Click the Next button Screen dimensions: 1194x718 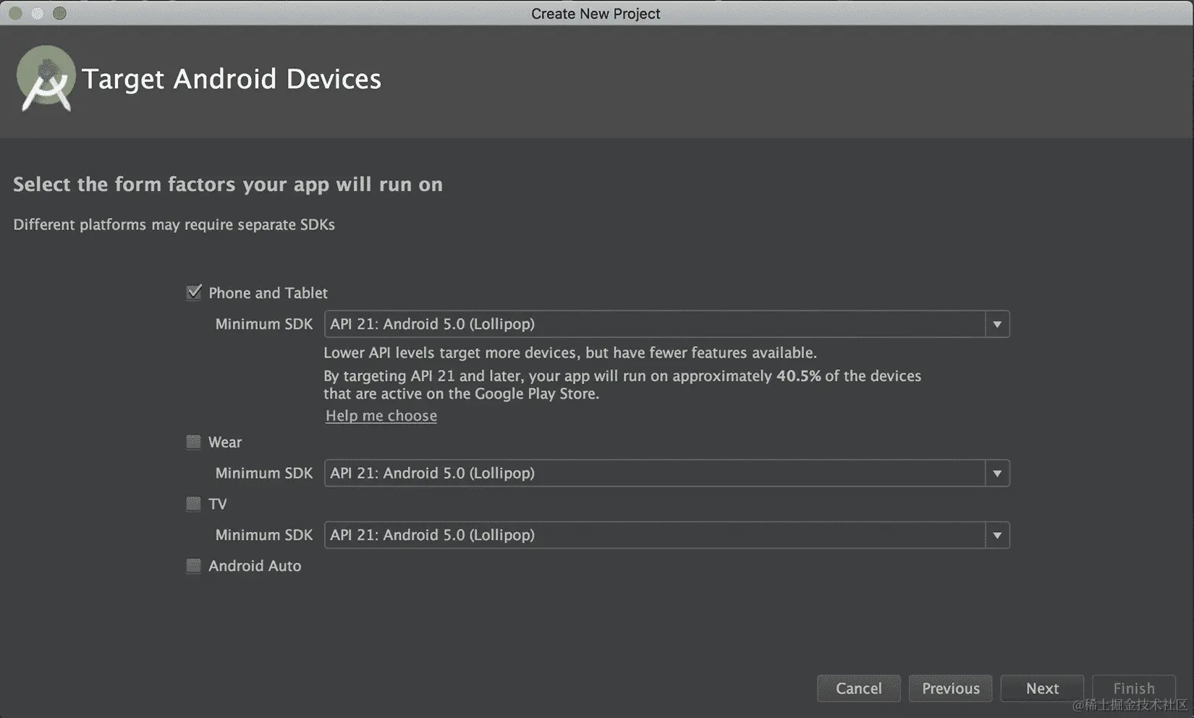tap(1042, 688)
